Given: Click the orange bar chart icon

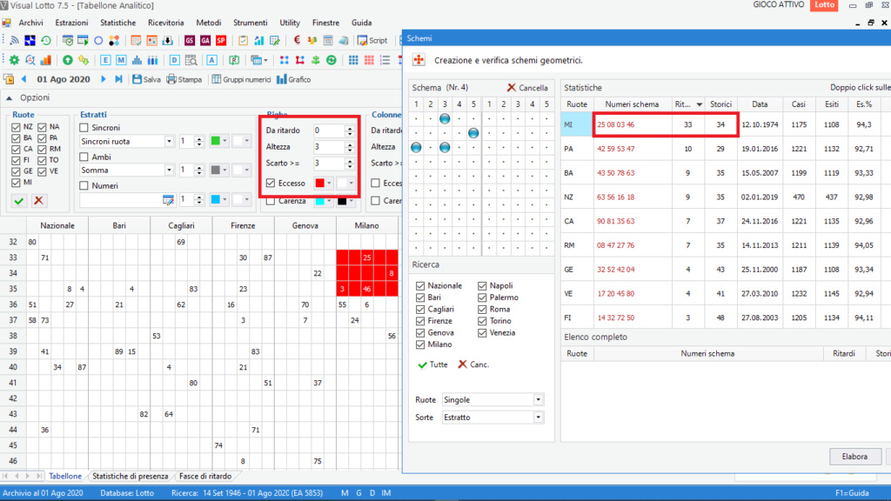Looking at the screenshot, I should tap(46, 60).
